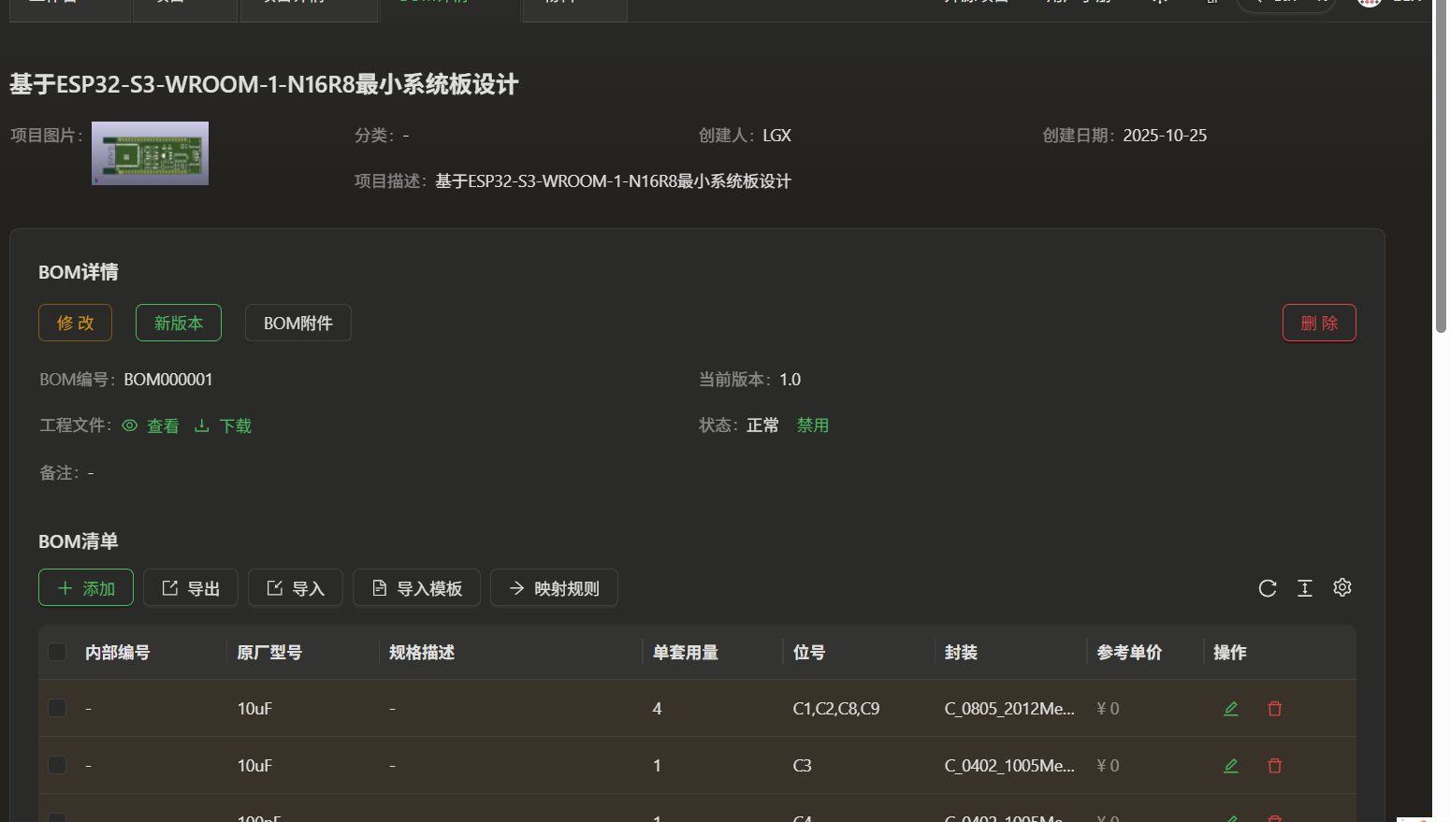Open table column settings gear
The width and height of the screenshot is (1450, 822).
tap(1342, 587)
